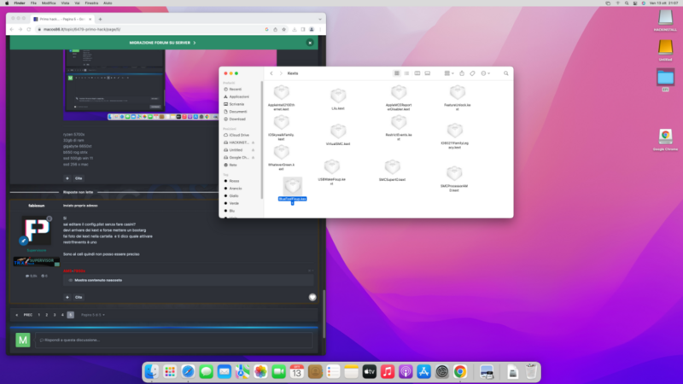Open Applicazioni in Finder sidebar
This screenshot has height=384, width=683.
[238, 96]
